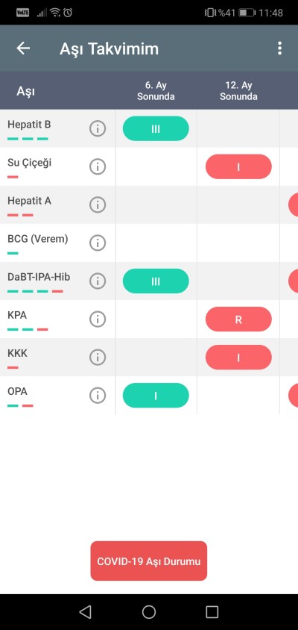Show info for KKK vaccine
Image resolution: width=298 pixels, height=630 pixels.
[97, 357]
